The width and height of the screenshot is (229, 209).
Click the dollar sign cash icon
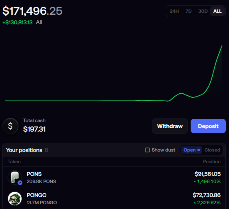[x=10, y=126]
